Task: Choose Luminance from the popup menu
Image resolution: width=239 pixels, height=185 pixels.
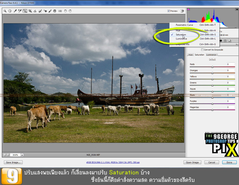Action: (x=194, y=39)
